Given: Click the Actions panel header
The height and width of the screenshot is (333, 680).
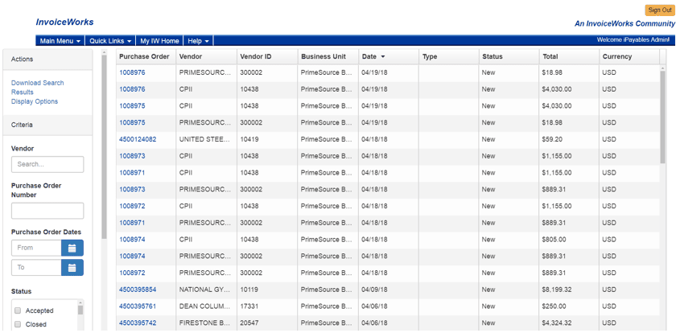Looking at the screenshot, I should (47, 59).
